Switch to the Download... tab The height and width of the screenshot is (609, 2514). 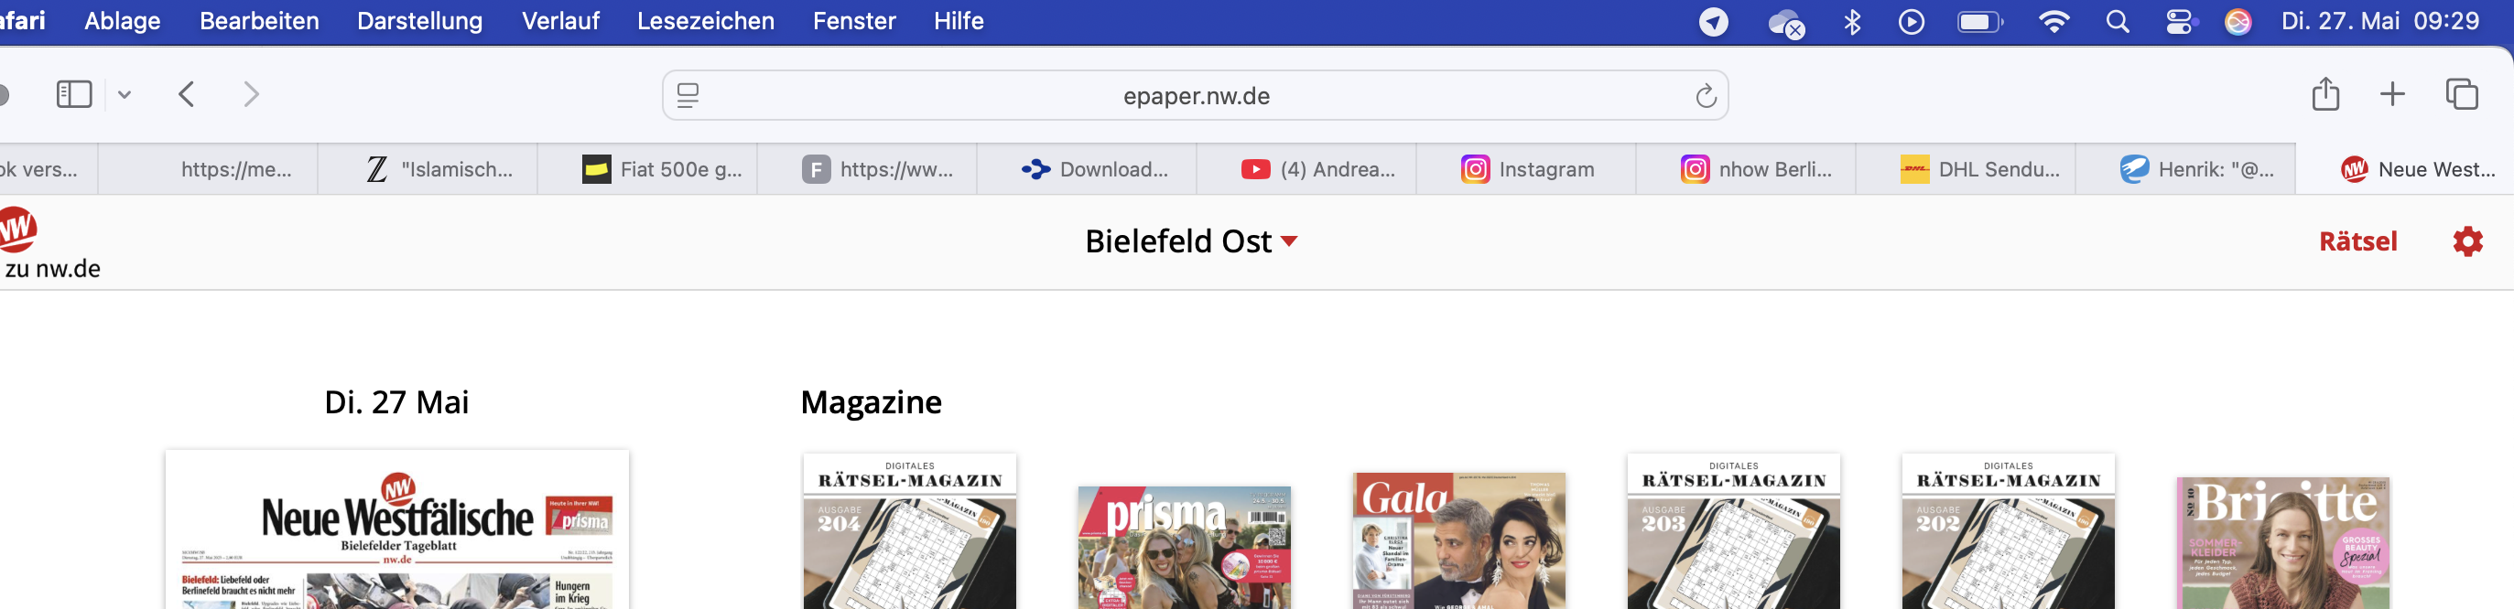click(1086, 169)
